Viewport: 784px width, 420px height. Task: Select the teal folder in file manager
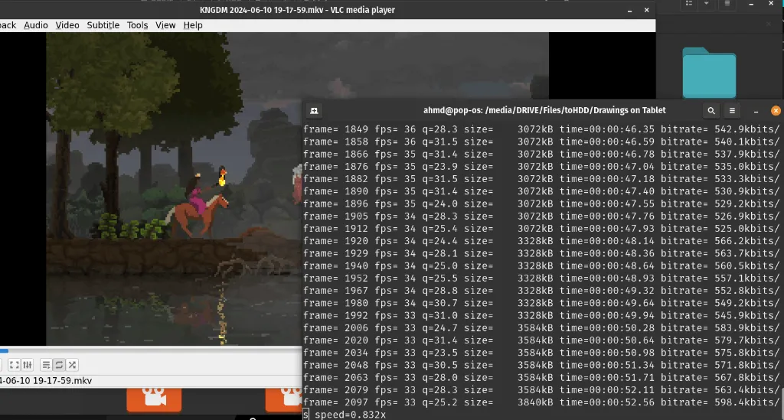(x=709, y=73)
